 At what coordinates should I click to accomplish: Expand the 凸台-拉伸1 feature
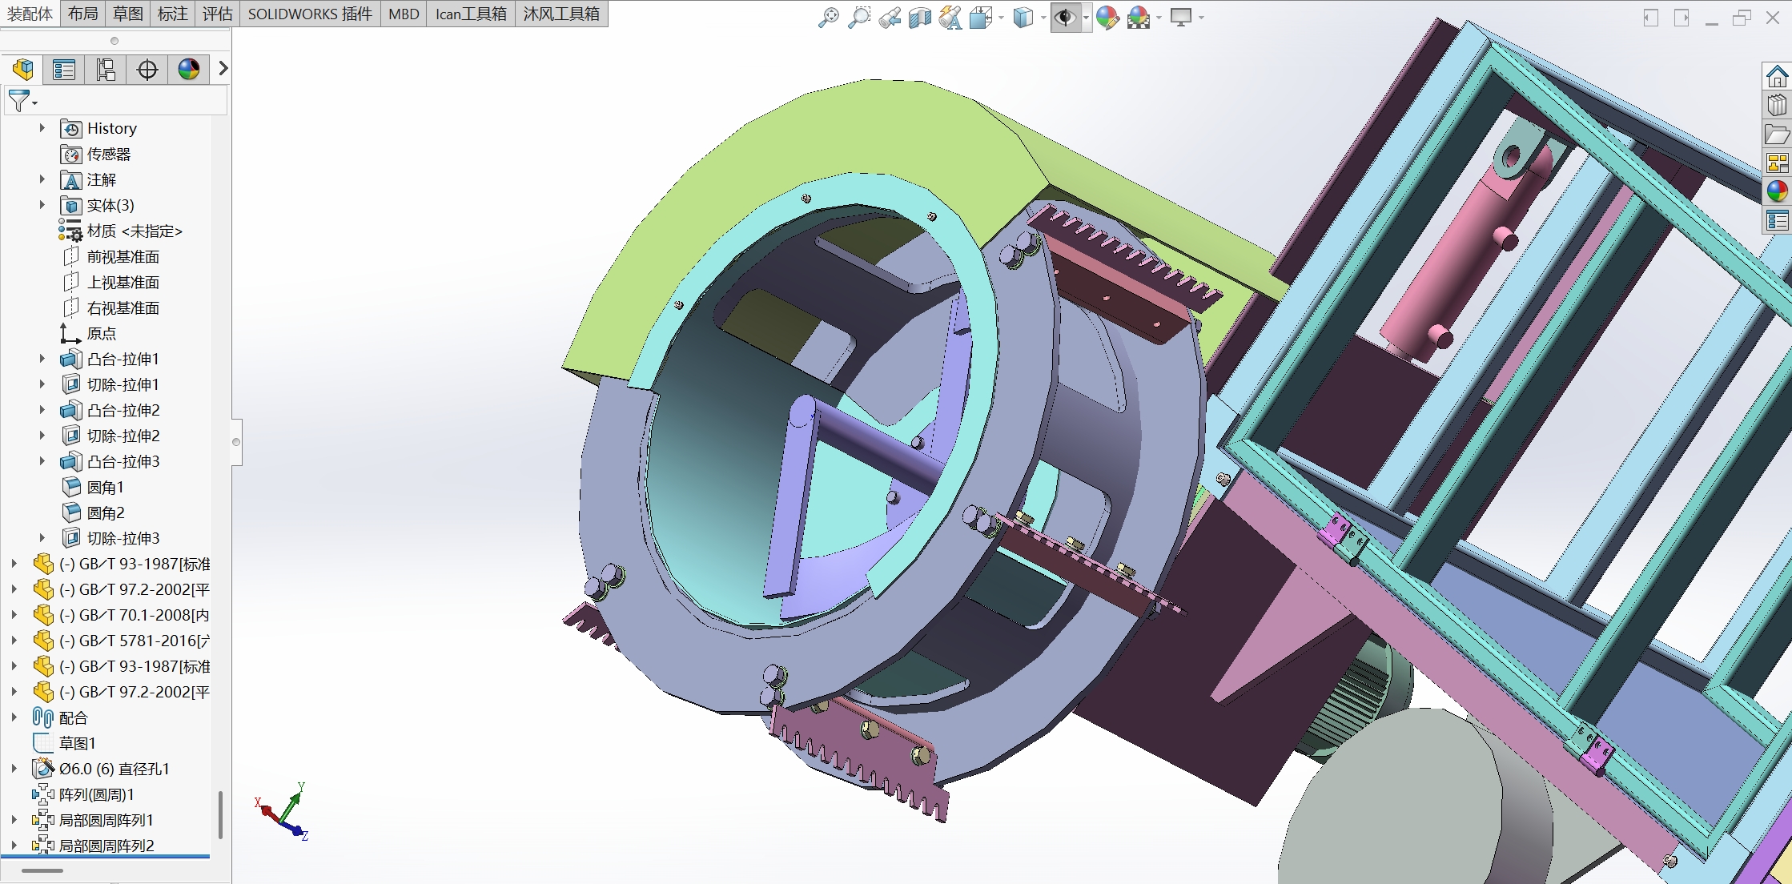(x=42, y=359)
